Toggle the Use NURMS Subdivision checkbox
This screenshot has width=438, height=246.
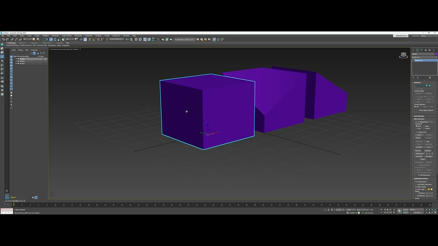coord(416,184)
